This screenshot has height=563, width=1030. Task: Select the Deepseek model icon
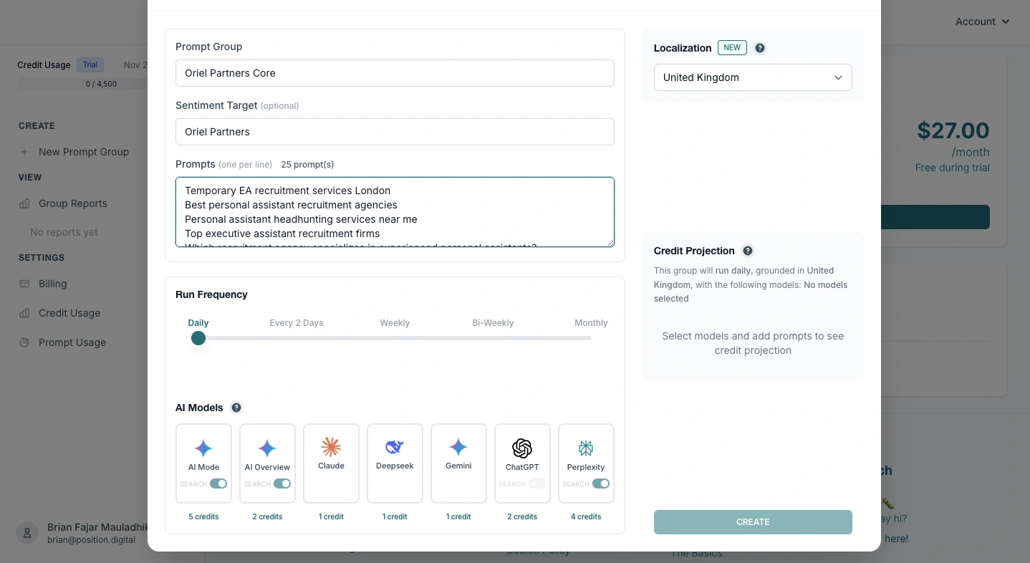395,448
